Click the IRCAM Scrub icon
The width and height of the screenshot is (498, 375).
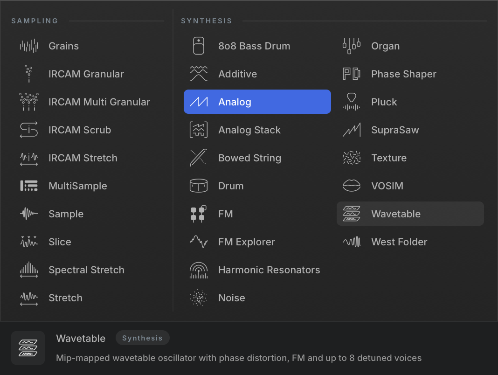tap(29, 130)
